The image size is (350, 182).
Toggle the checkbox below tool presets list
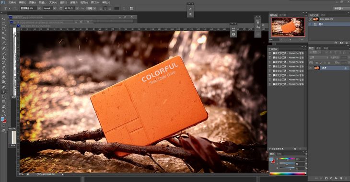click(x=269, y=149)
